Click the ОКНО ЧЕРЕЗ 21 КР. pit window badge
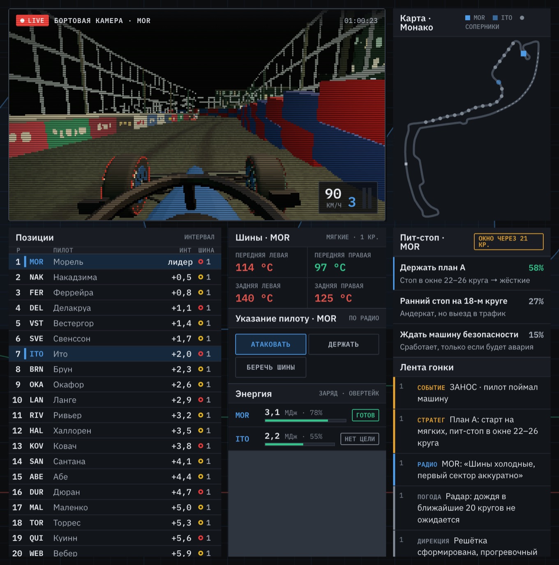Image resolution: width=559 pixels, height=565 pixels. (x=508, y=242)
